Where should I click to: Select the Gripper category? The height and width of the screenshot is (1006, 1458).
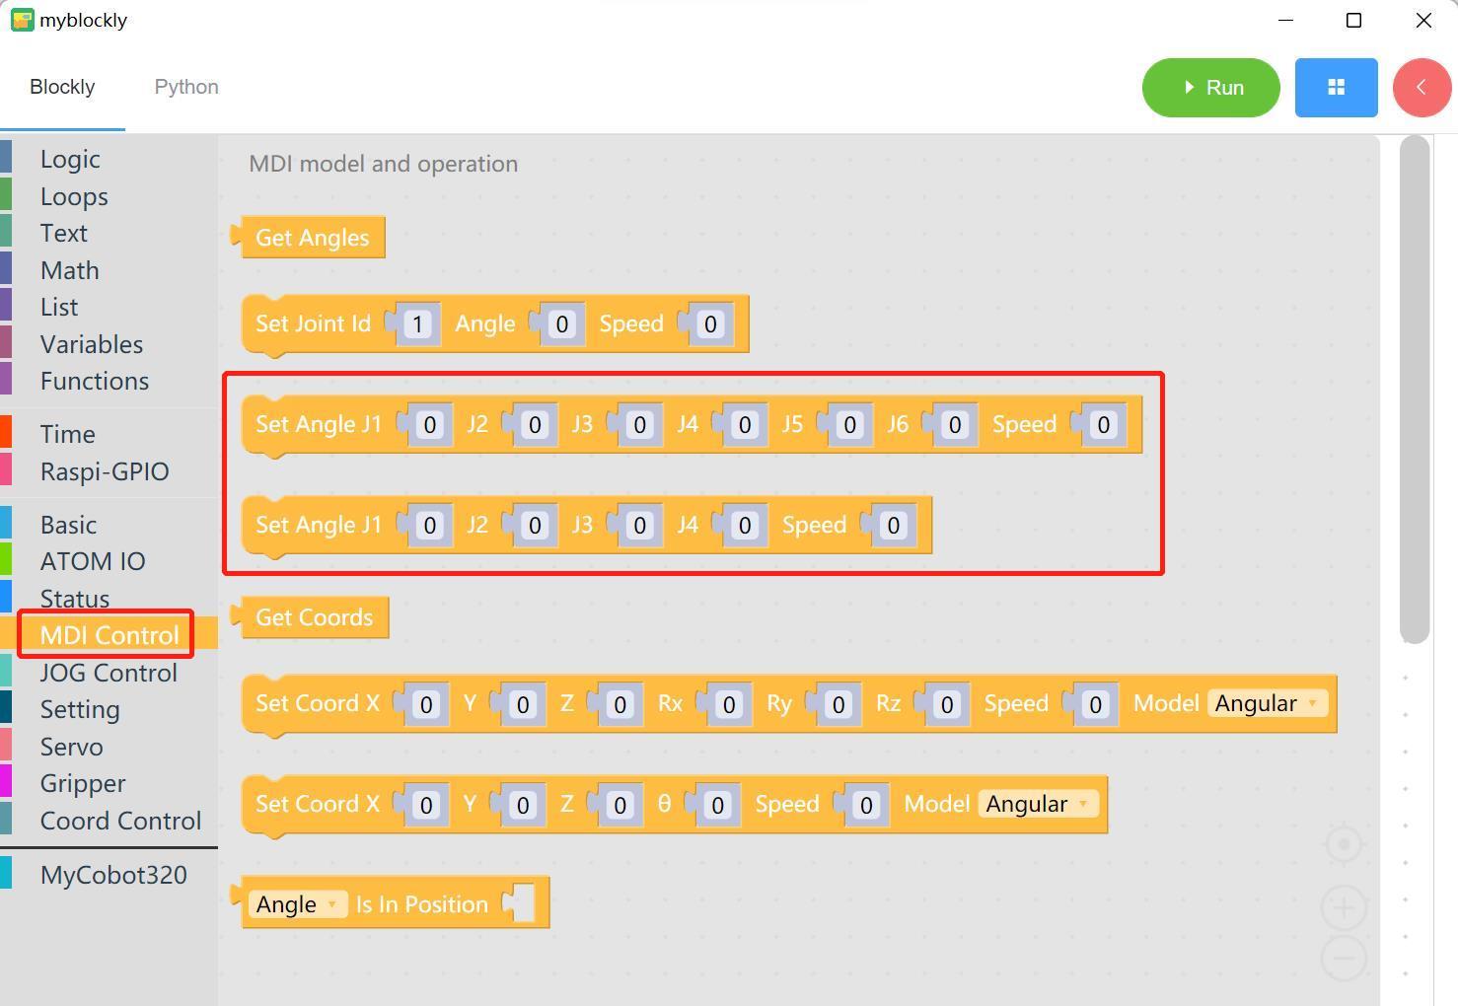[x=83, y=783]
